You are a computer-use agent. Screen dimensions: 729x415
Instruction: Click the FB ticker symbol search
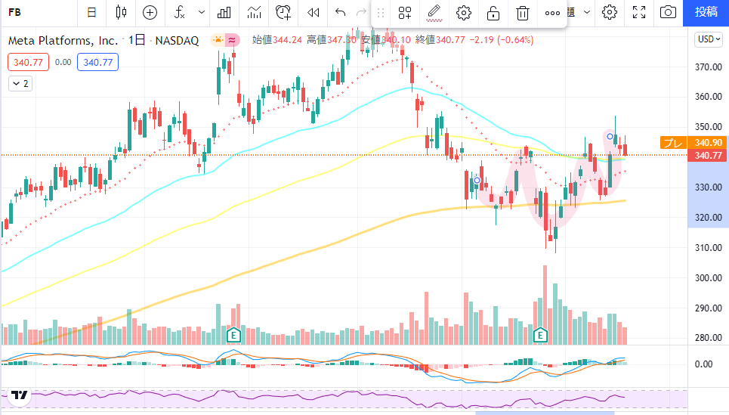pos(15,13)
